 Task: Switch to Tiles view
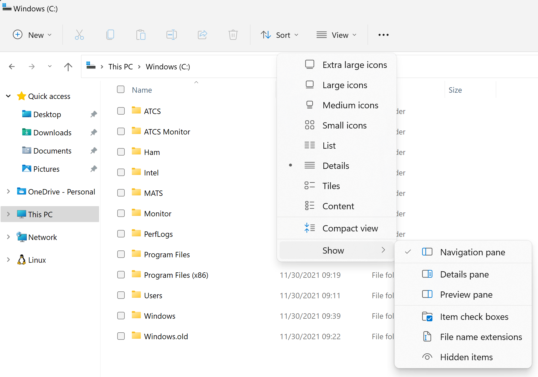(337, 186)
